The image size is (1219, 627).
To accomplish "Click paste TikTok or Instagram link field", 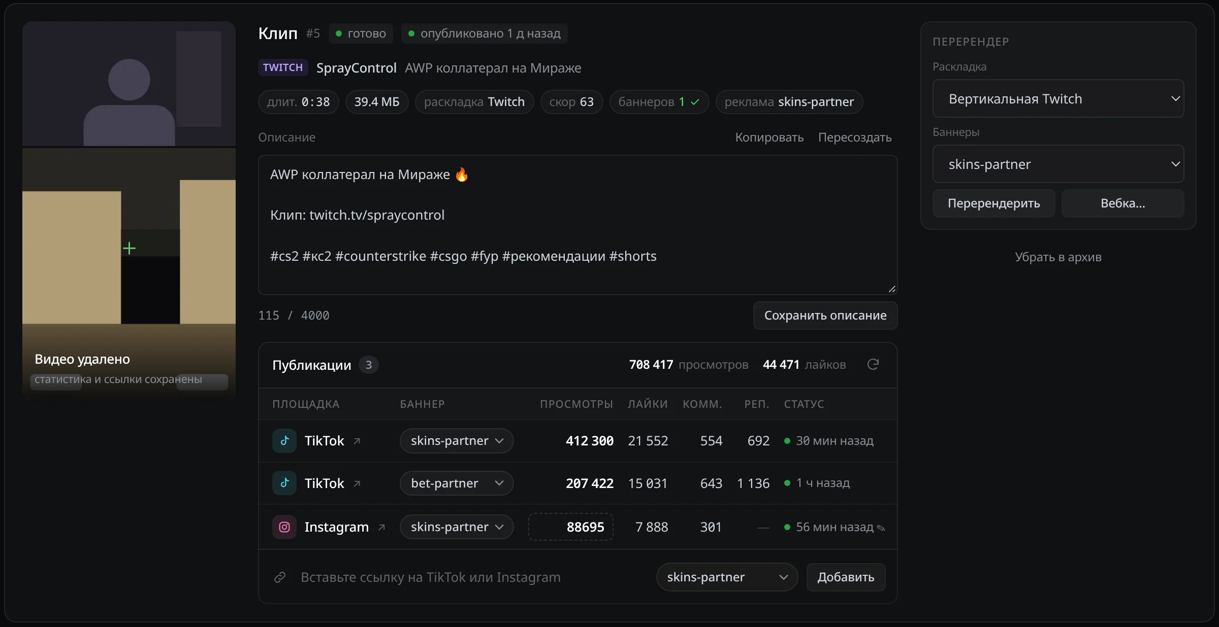I will (470, 577).
